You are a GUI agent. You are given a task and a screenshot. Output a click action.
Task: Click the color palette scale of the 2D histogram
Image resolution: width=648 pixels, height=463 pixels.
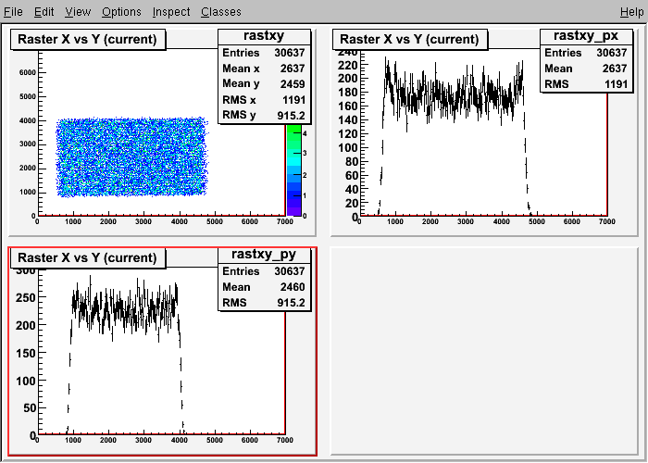coord(293,169)
